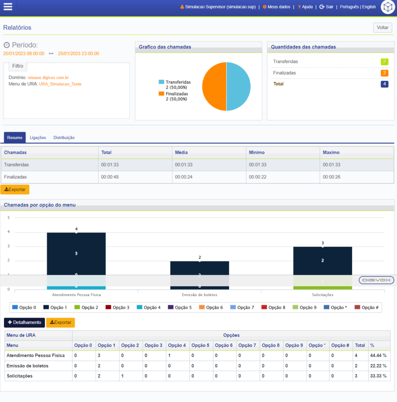Open Meus dados settings gear
The width and height of the screenshot is (397, 402).
point(265,7)
